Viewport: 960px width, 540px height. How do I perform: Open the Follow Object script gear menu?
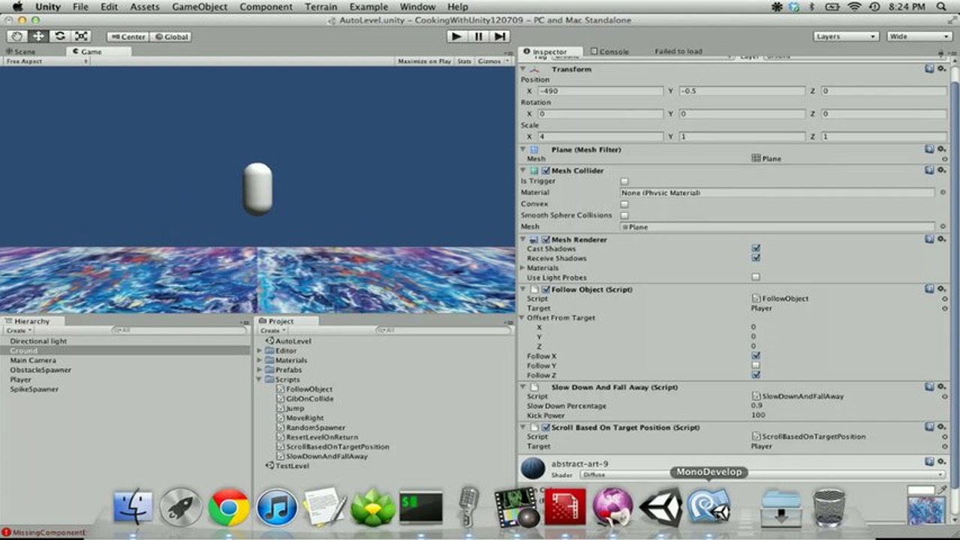(x=941, y=289)
